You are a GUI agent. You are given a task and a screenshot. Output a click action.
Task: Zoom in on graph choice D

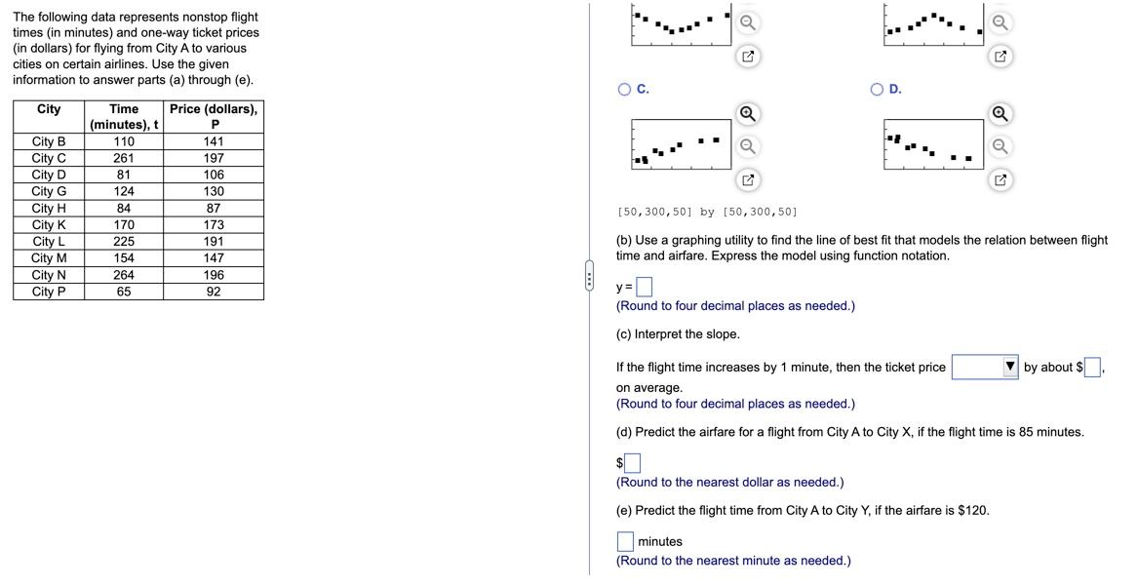coord(998,114)
